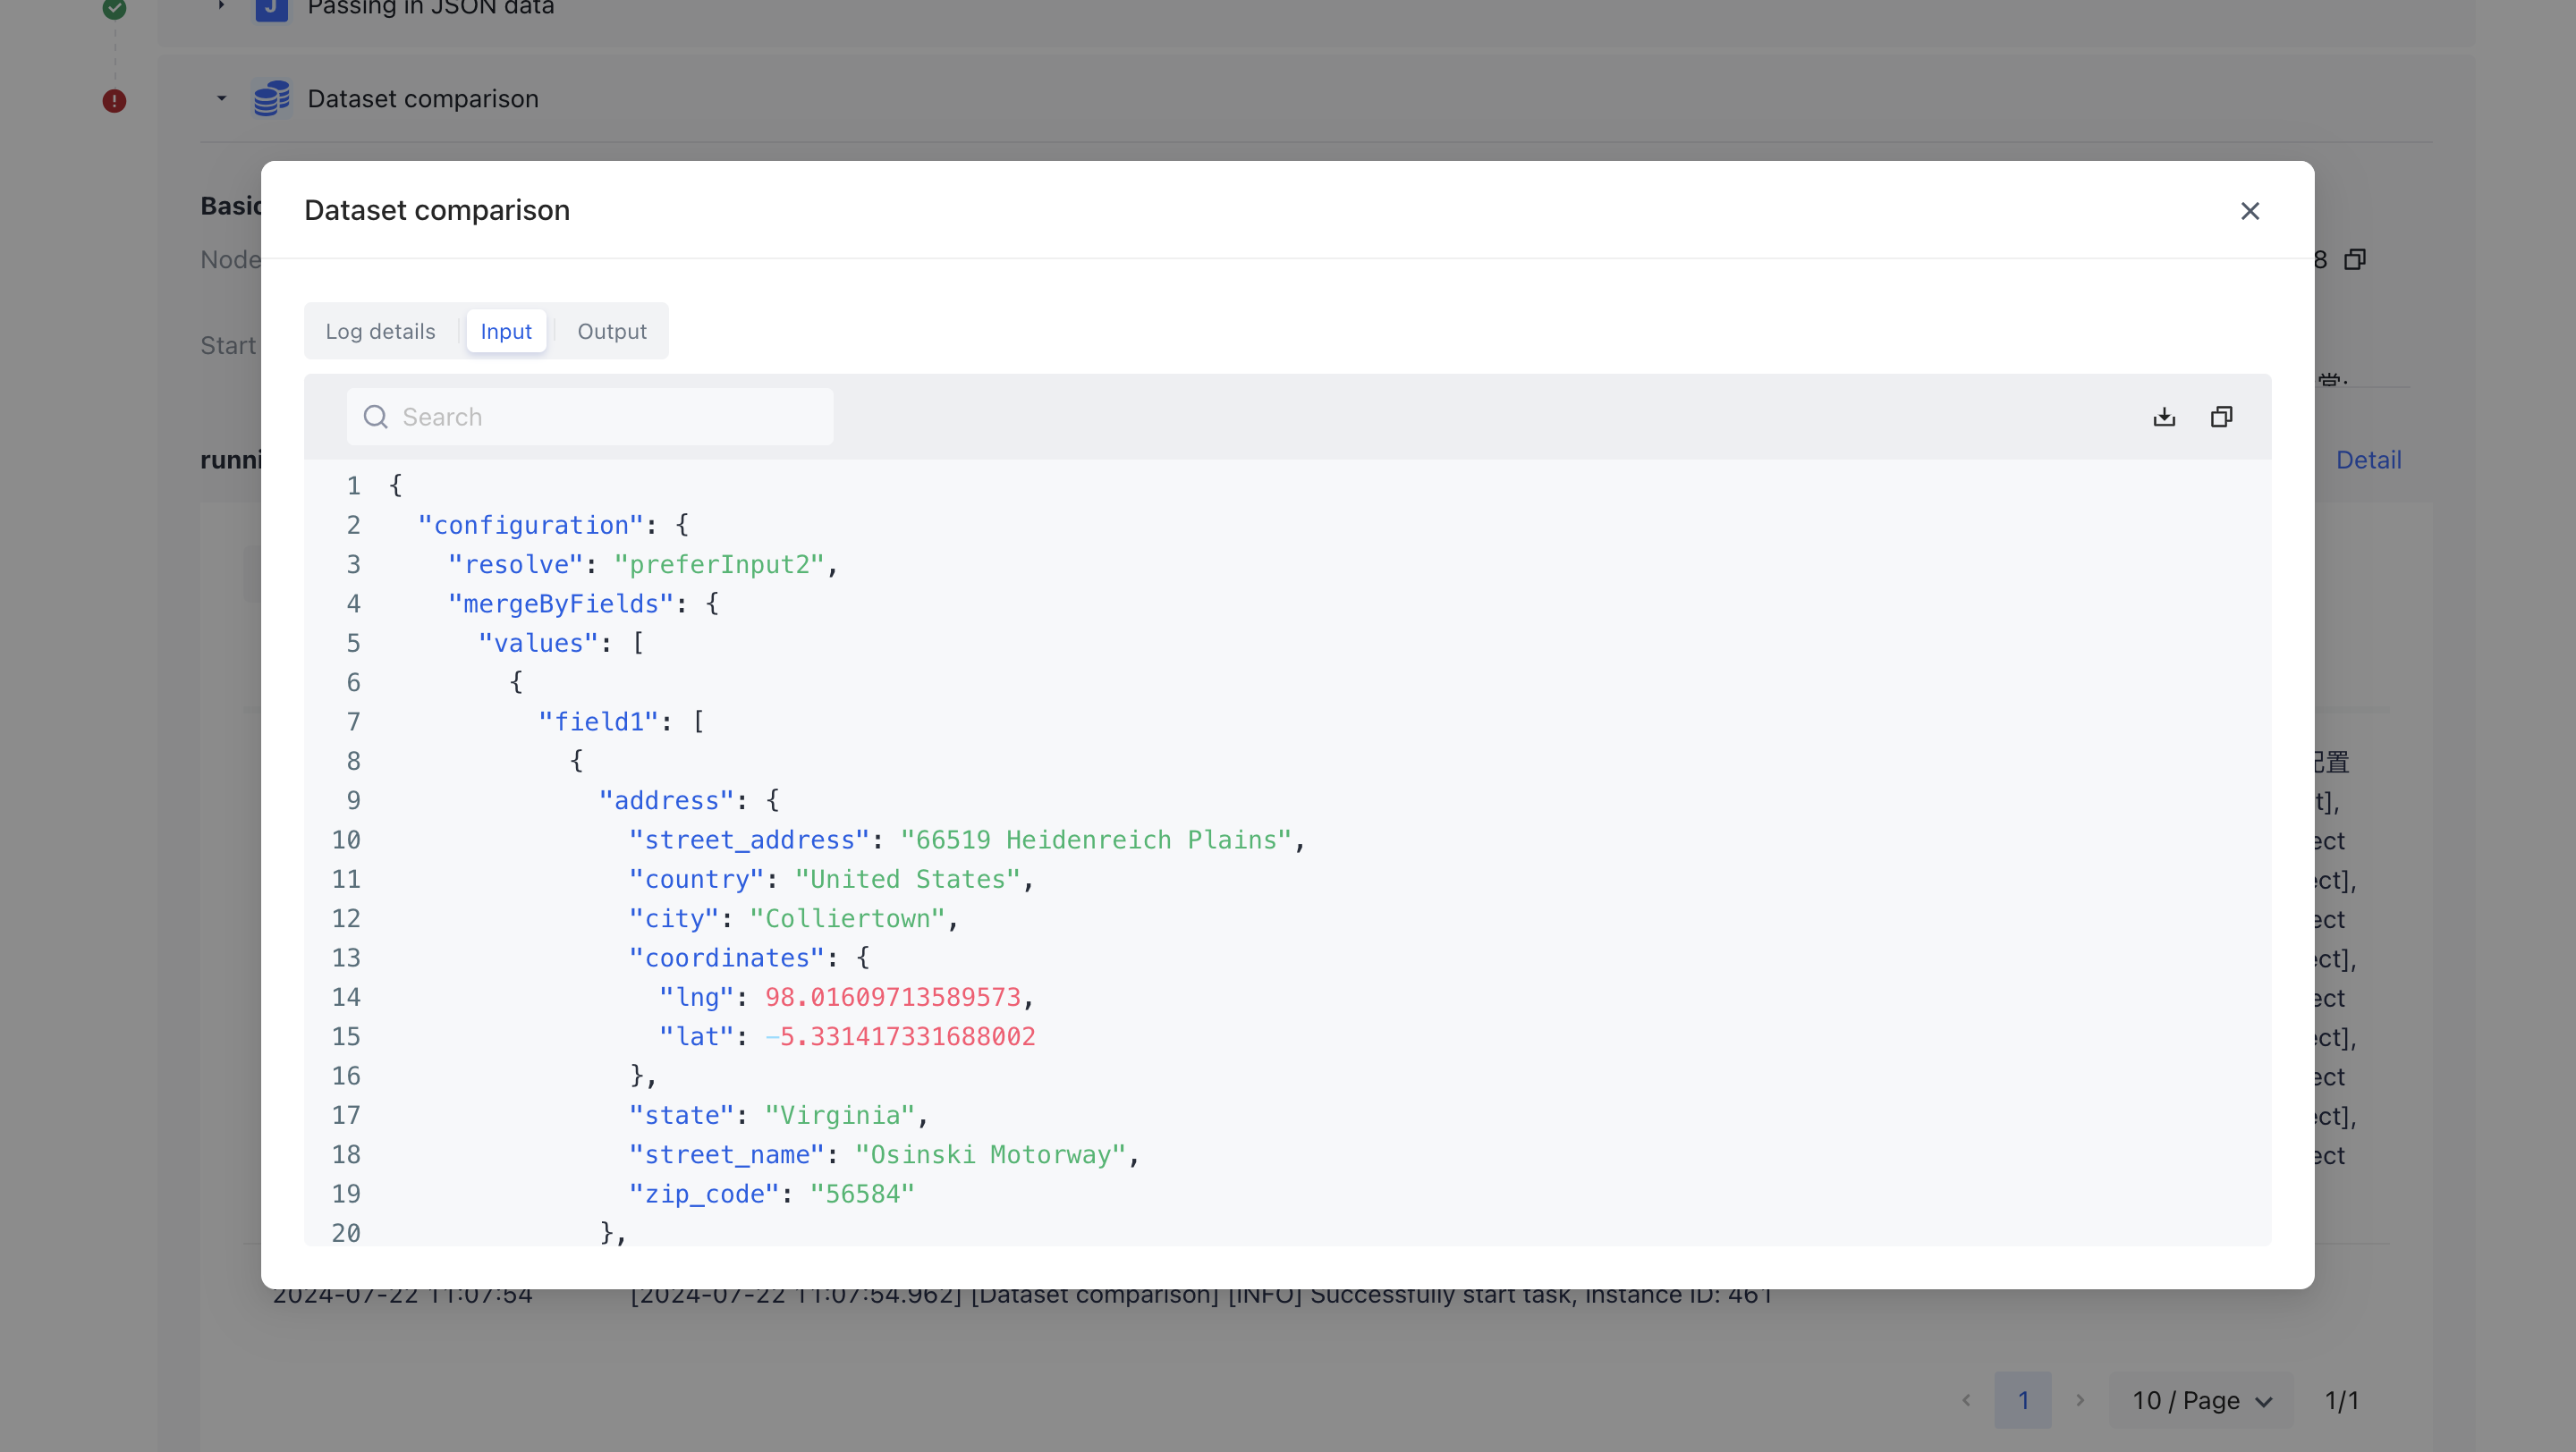This screenshot has width=2576, height=1452.
Task: Copy the JSON code to clipboard
Action: tap(2221, 417)
